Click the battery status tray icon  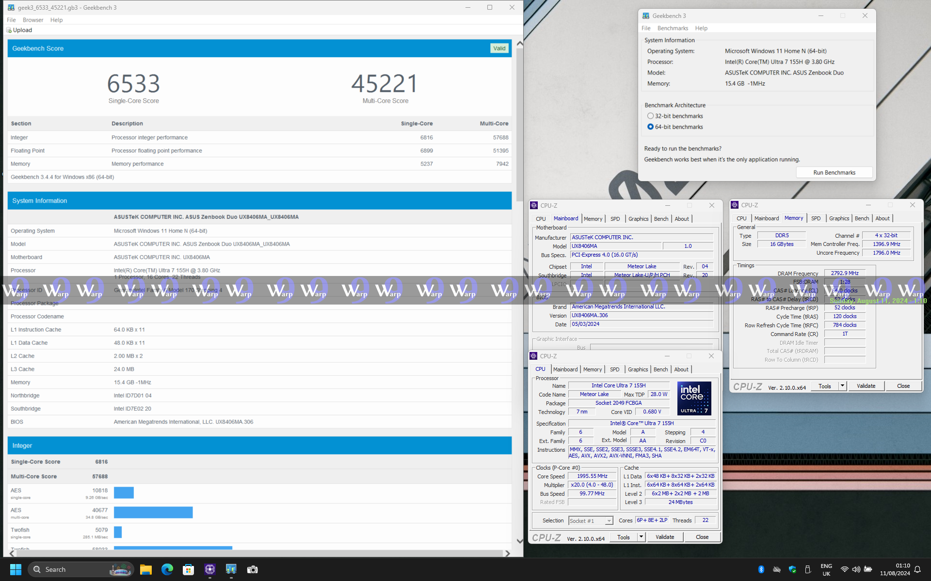(868, 569)
